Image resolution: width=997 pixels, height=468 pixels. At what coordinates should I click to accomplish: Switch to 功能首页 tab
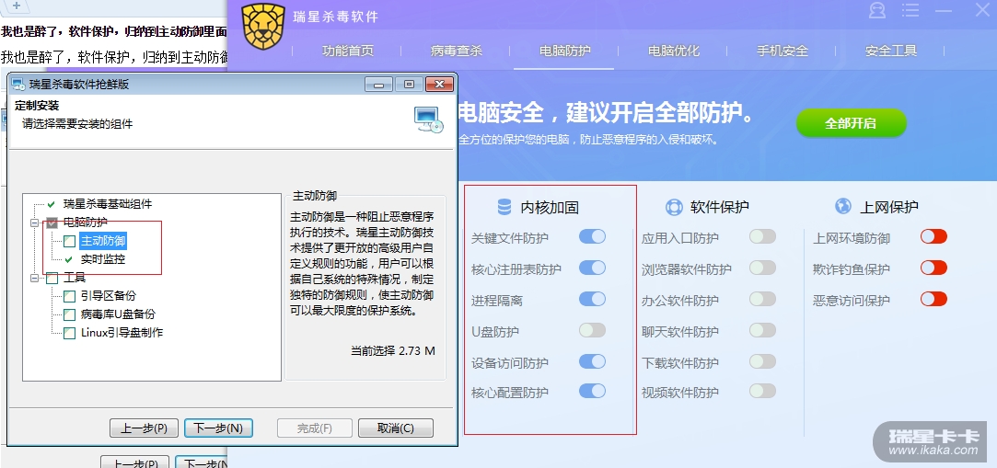[x=348, y=51]
